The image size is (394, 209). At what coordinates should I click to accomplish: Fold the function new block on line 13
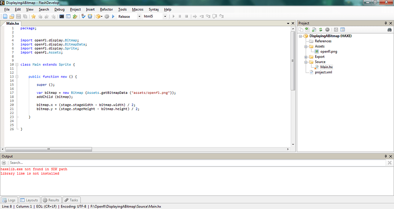17,76
